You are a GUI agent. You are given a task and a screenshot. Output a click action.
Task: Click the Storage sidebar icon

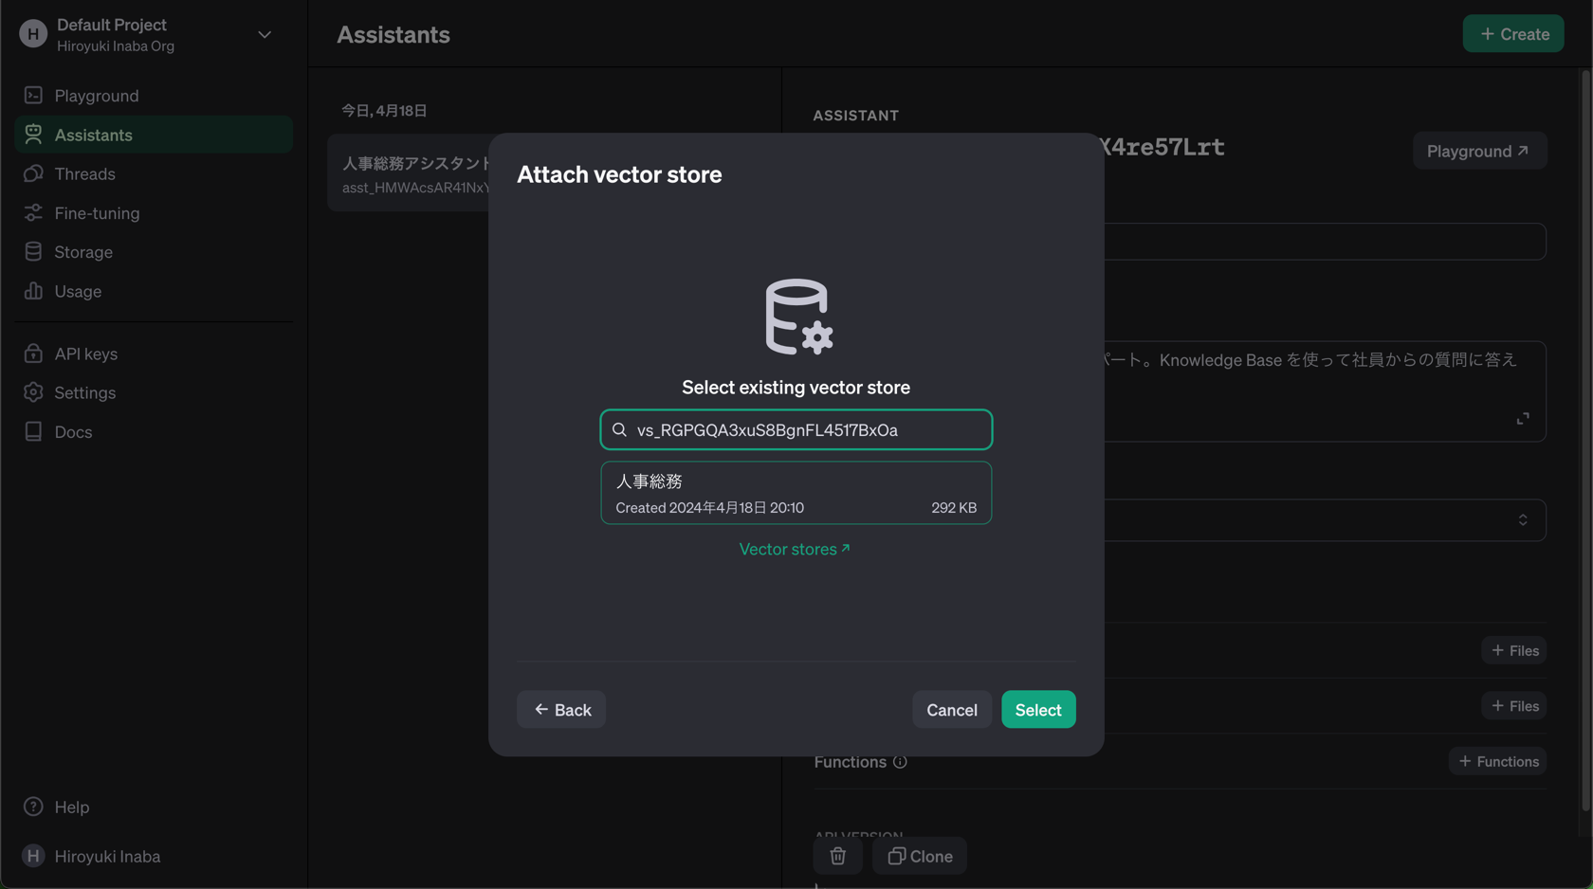point(33,251)
